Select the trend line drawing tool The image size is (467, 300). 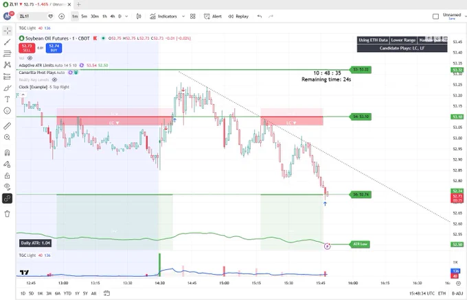(x=8, y=42)
